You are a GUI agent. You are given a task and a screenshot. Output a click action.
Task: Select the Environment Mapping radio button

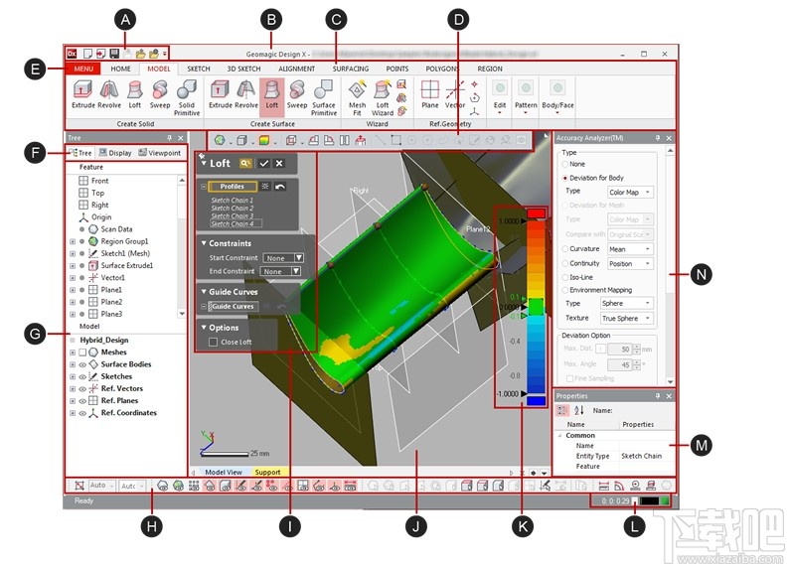pos(565,290)
